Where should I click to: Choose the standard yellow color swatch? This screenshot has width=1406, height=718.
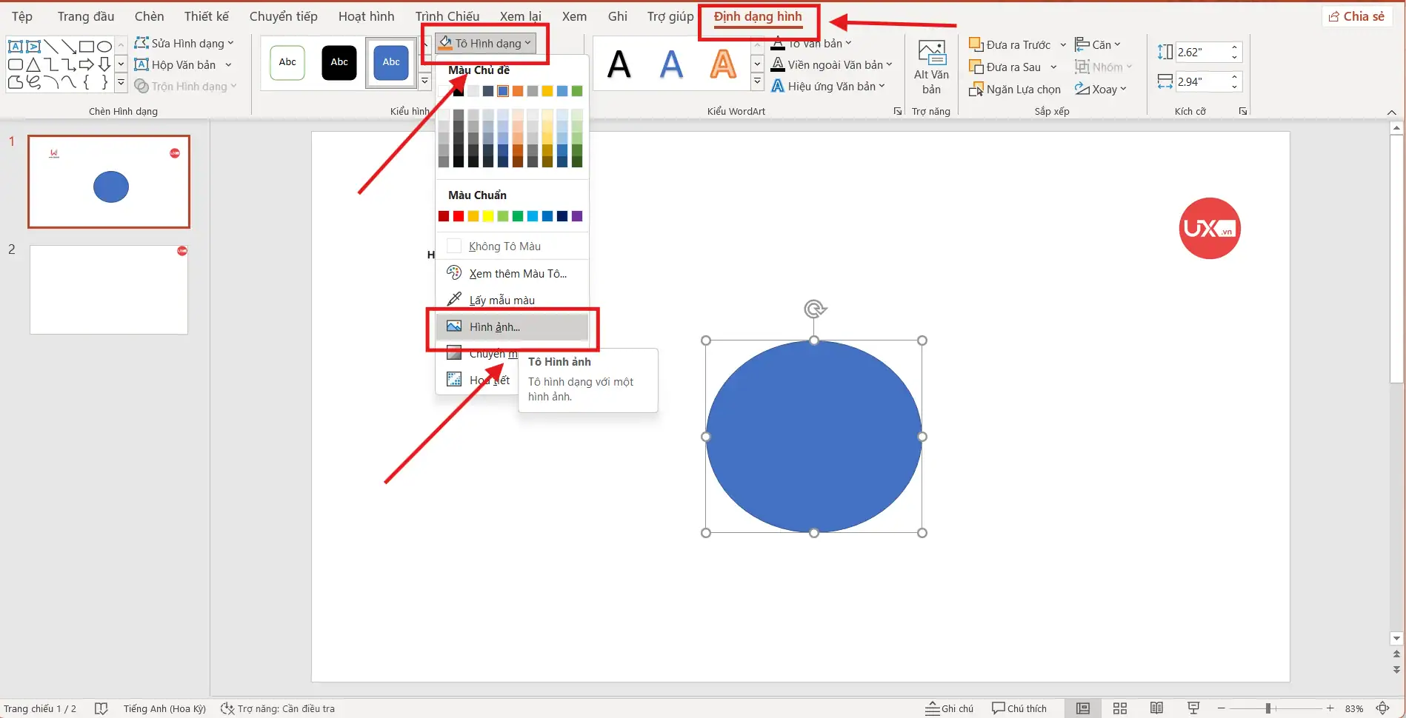488,216
